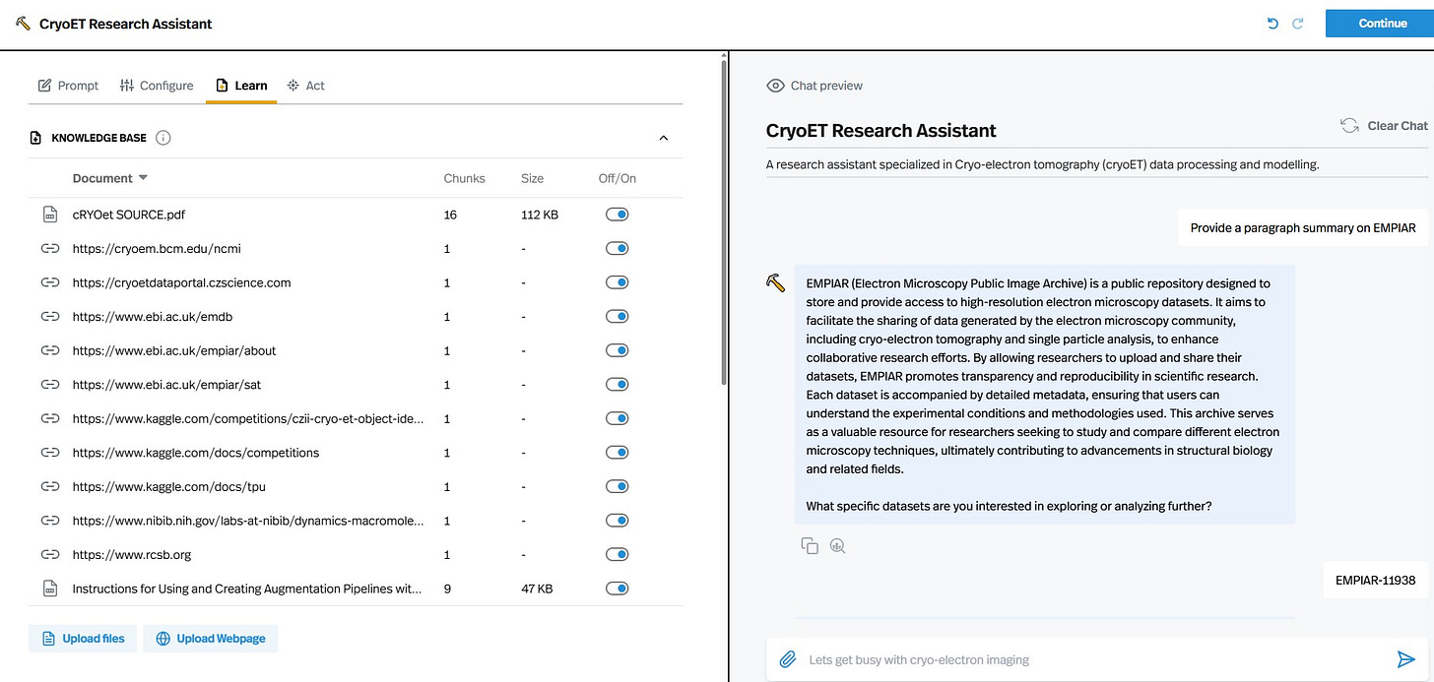Collapse the Knowledge Base section
1434x682 pixels.
pos(663,138)
